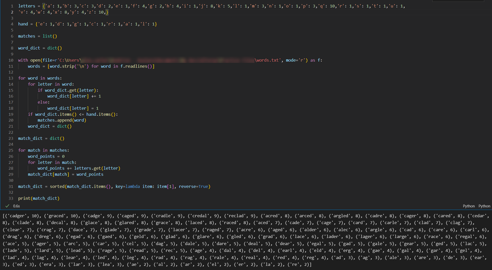
Task: Click the 'for match in matches:' line
Action: (x=44, y=150)
